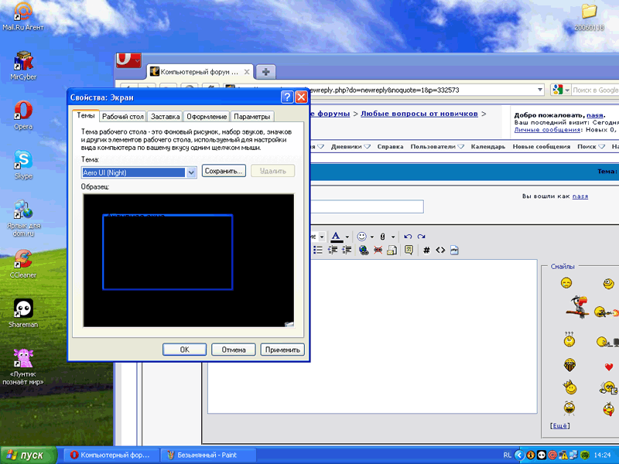
Task: Open Новые сообщения in forum navbar
Action: [541, 146]
